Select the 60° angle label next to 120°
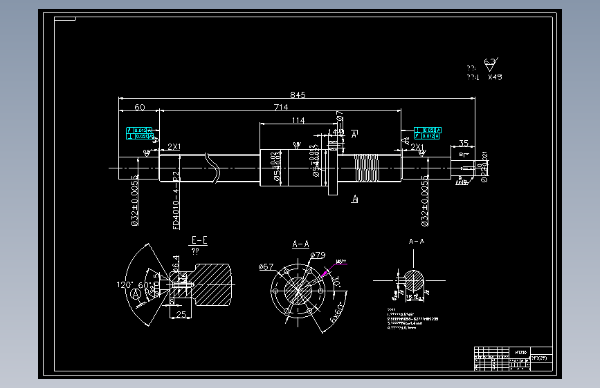The width and height of the screenshot is (600, 388). 145,285
